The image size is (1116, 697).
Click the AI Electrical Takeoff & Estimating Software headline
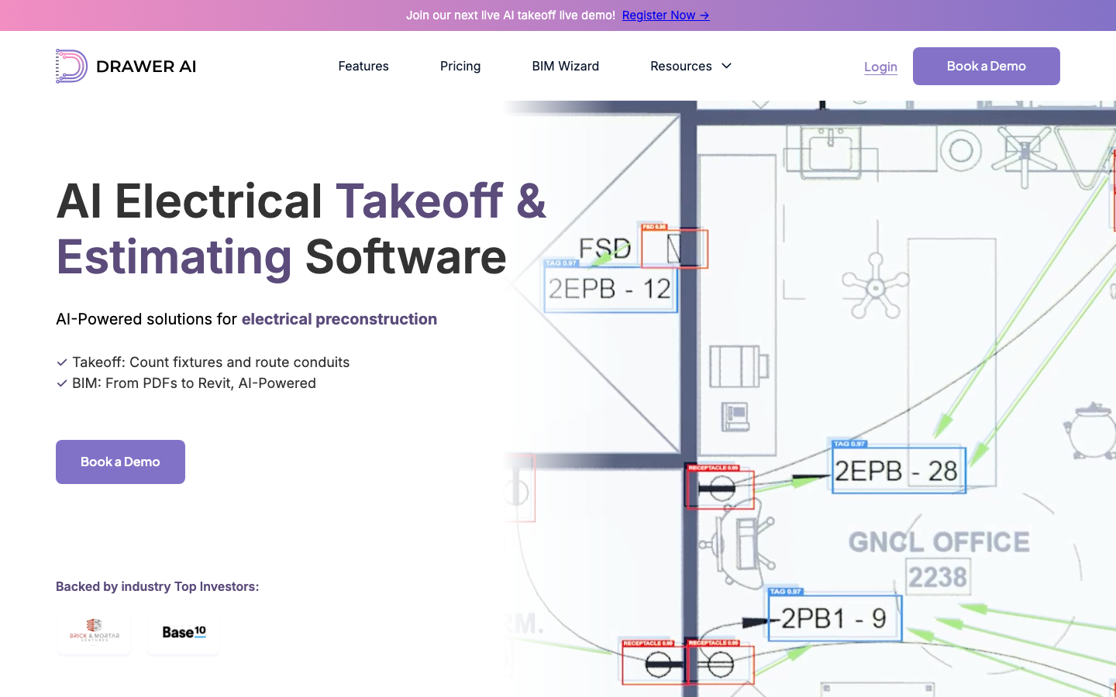pyautogui.click(x=301, y=228)
